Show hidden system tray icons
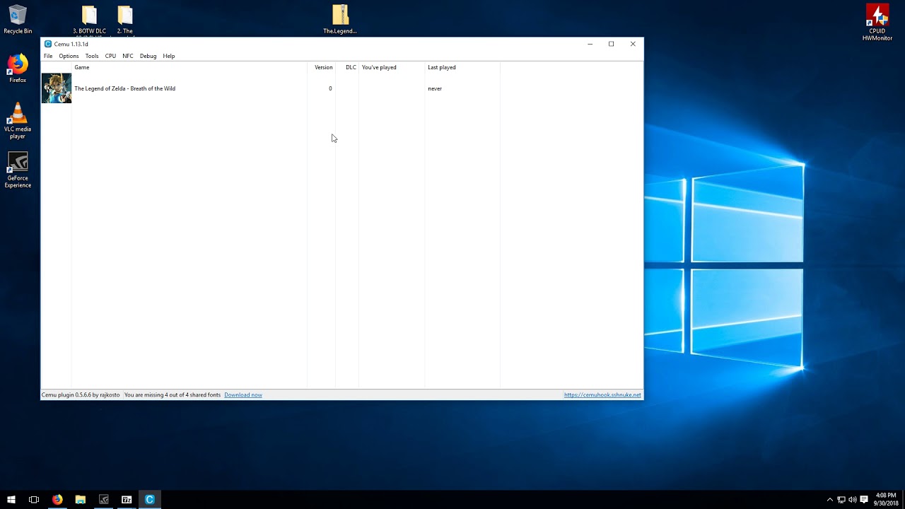The width and height of the screenshot is (905, 509). point(829,499)
